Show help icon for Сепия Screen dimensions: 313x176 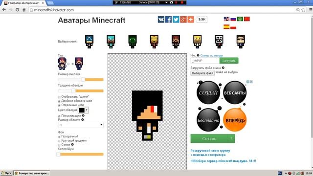[72, 144]
